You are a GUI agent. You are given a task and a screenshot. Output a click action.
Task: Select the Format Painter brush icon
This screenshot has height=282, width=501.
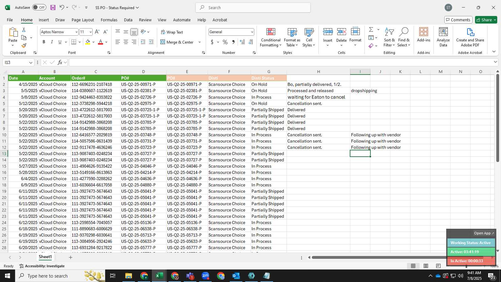[24, 45]
